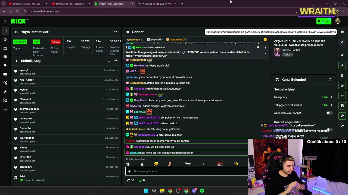This screenshot has width=348, height=195.
Task: Toggle the wrench panel in right toolbar
Action: [342, 116]
